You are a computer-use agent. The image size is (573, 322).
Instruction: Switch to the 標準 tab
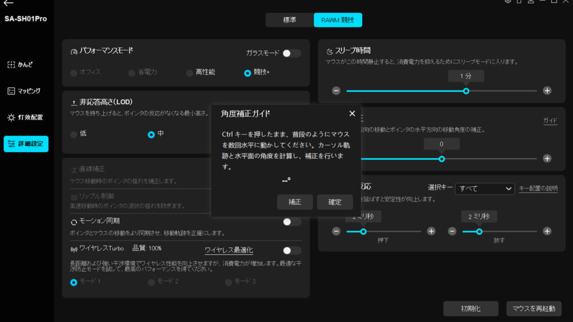(289, 19)
